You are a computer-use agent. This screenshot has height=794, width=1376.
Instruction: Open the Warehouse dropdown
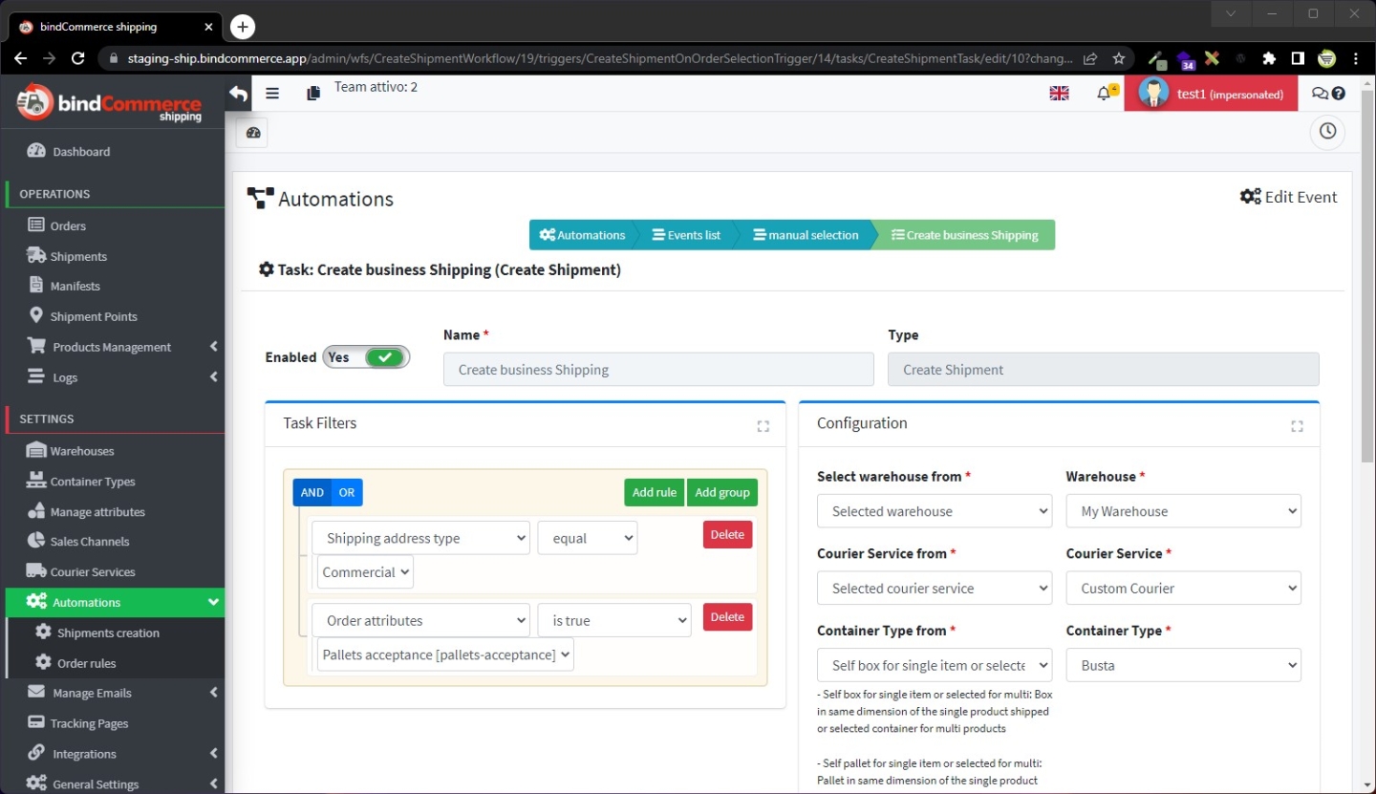[1183, 510]
